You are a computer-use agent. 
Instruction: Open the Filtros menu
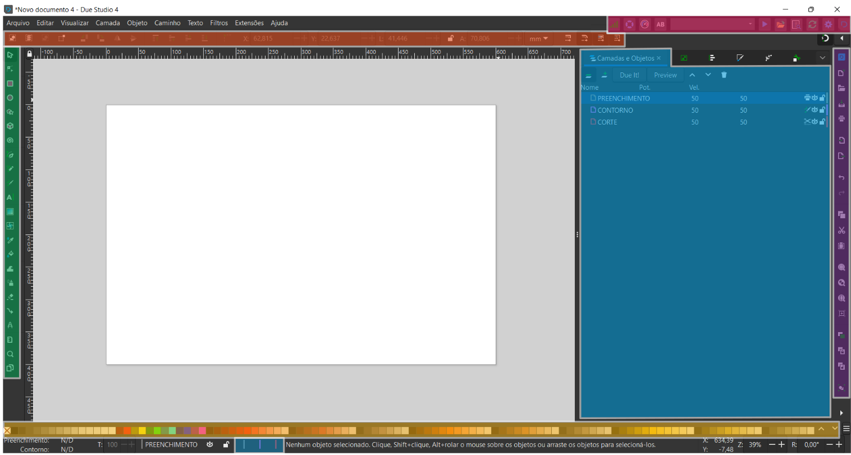(x=219, y=23)
